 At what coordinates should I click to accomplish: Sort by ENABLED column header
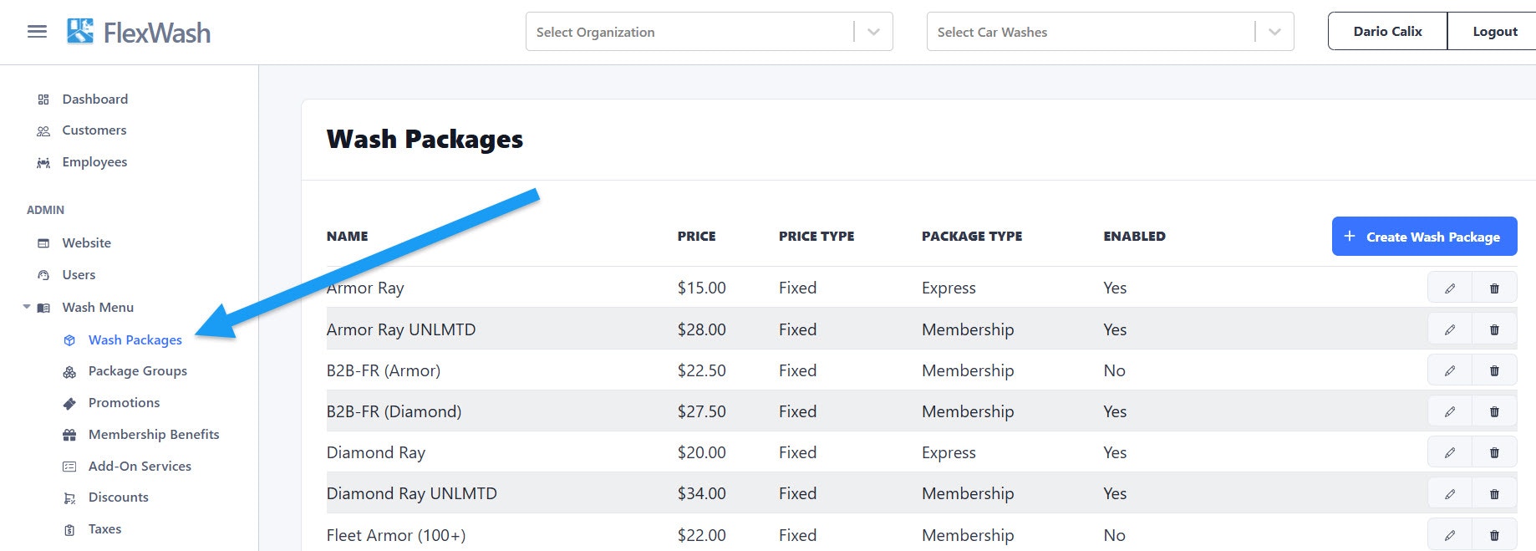(x=1134, y=237)
